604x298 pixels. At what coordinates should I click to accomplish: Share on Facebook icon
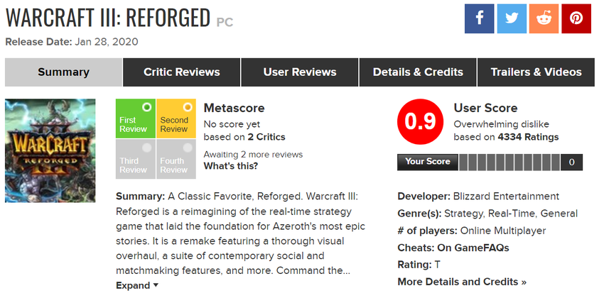(479, 19)
